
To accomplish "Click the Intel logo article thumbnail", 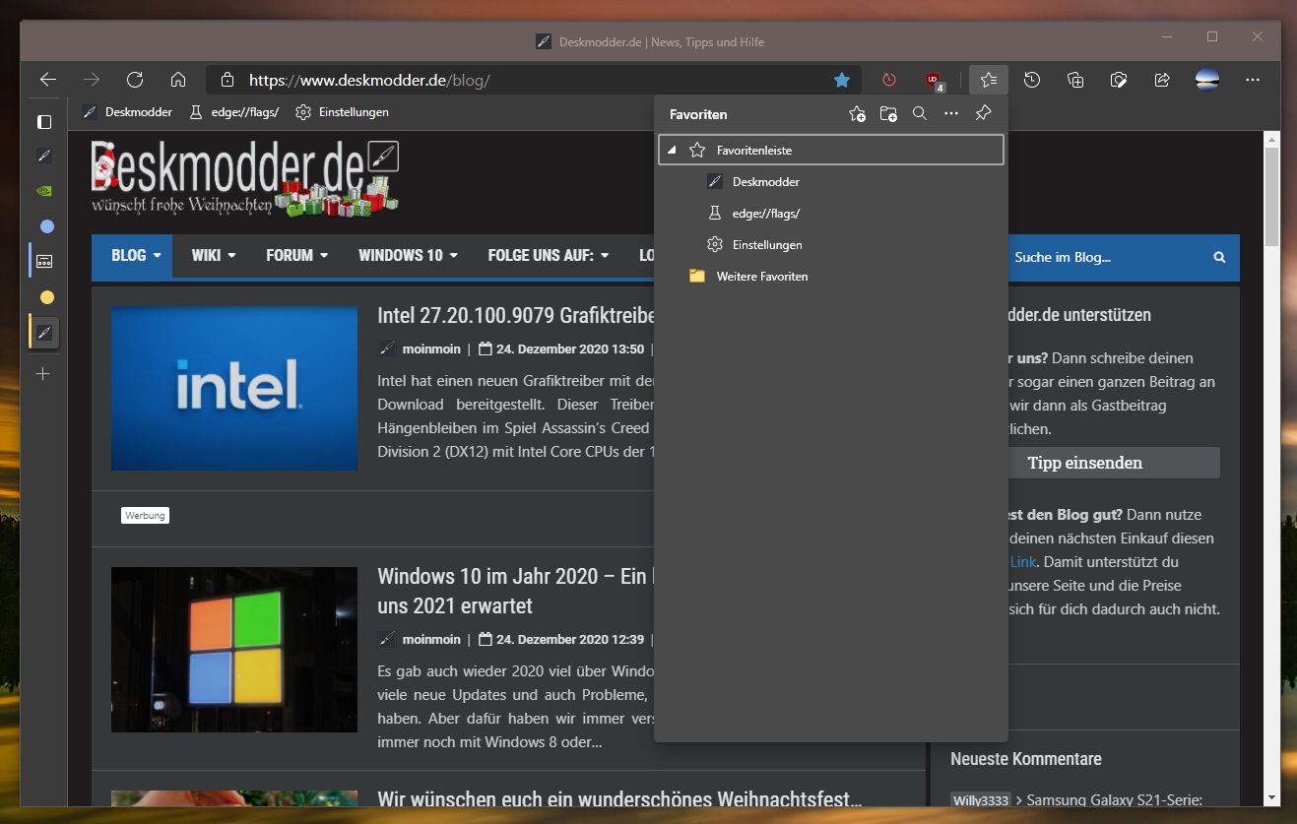I will 234,388.
